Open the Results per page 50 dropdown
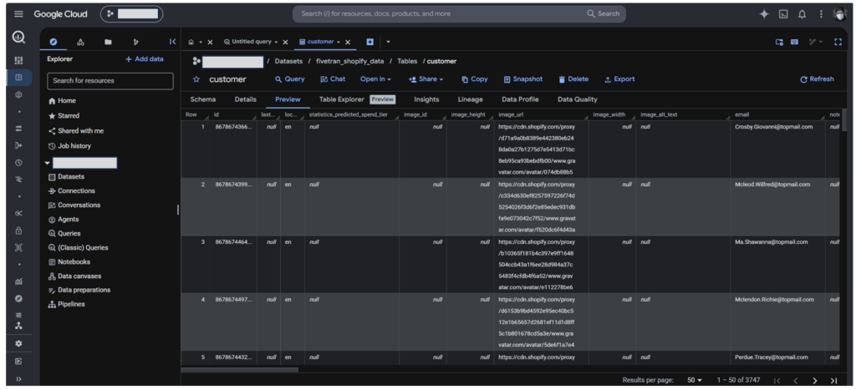Screen dimensions: 856x390 (695, 380)
